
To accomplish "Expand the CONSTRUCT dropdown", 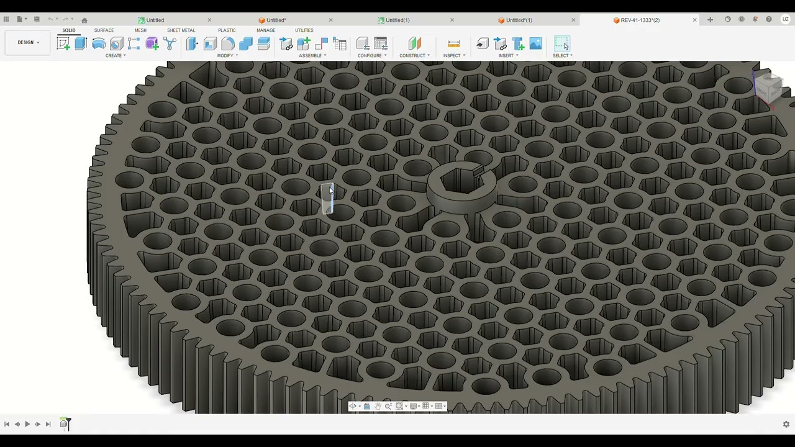I will [414, 56].
